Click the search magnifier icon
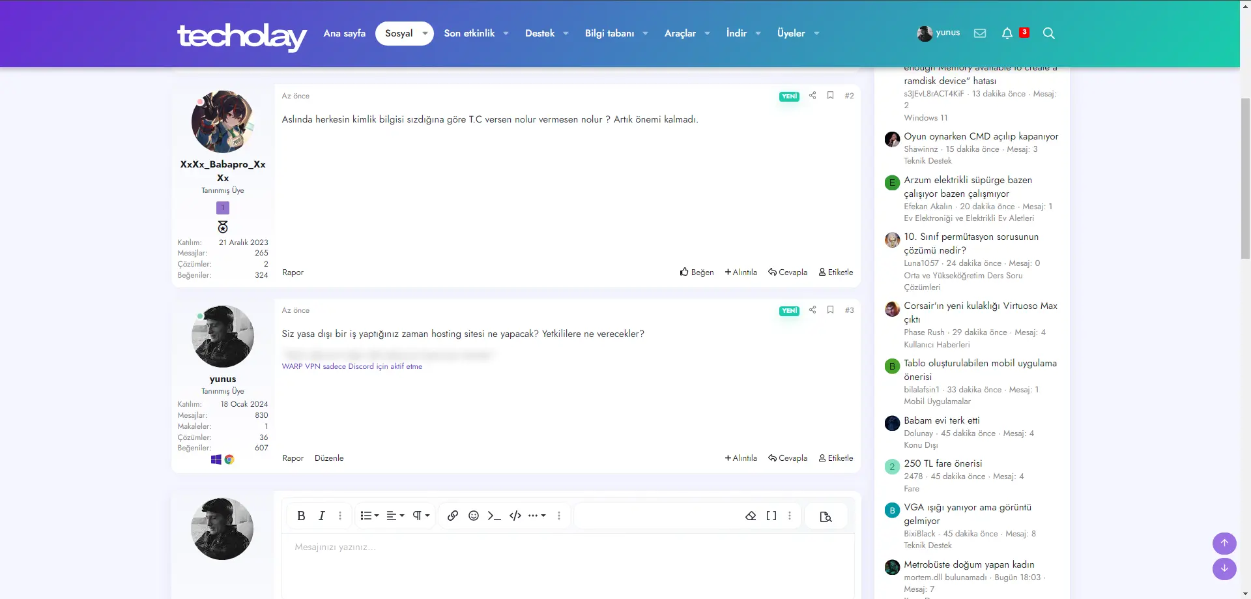 click(1049, 33)
